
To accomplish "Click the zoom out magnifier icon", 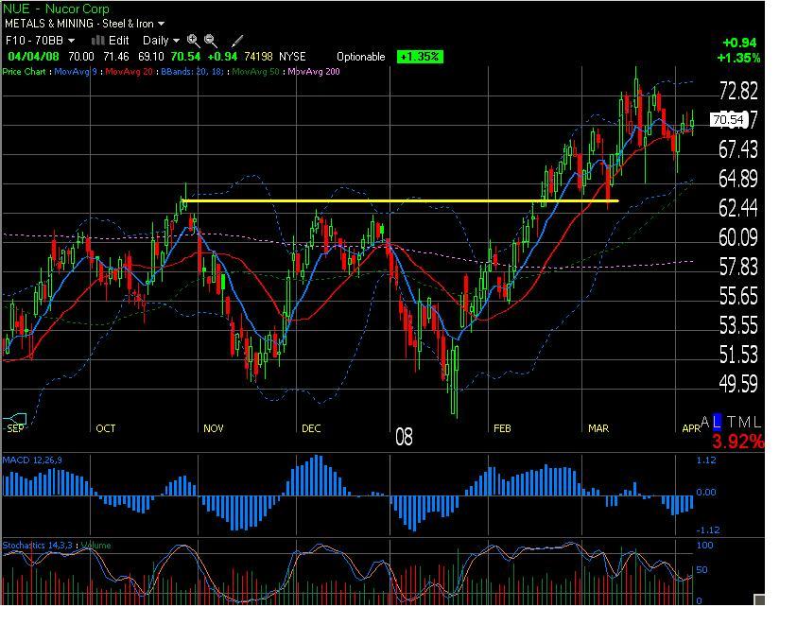I will (x=211, y=41).
